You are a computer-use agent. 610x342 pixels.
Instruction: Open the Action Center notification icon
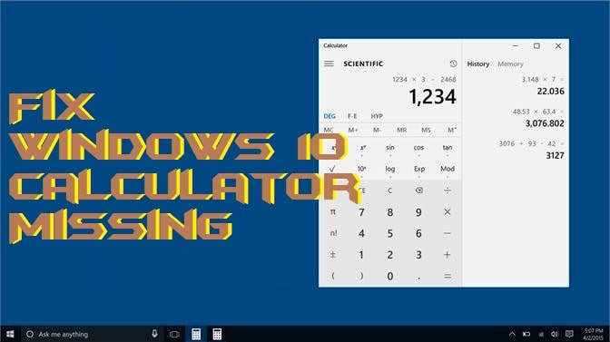[569, 334]
